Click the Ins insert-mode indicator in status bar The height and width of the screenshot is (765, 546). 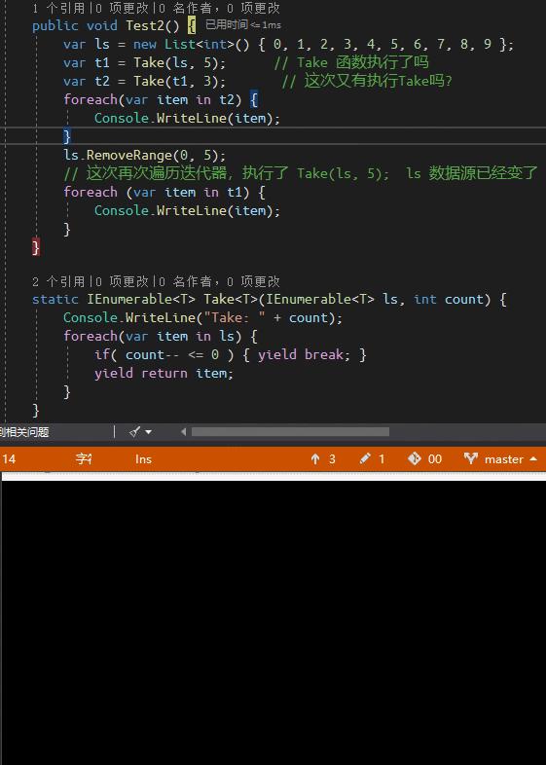pos(143,459)
